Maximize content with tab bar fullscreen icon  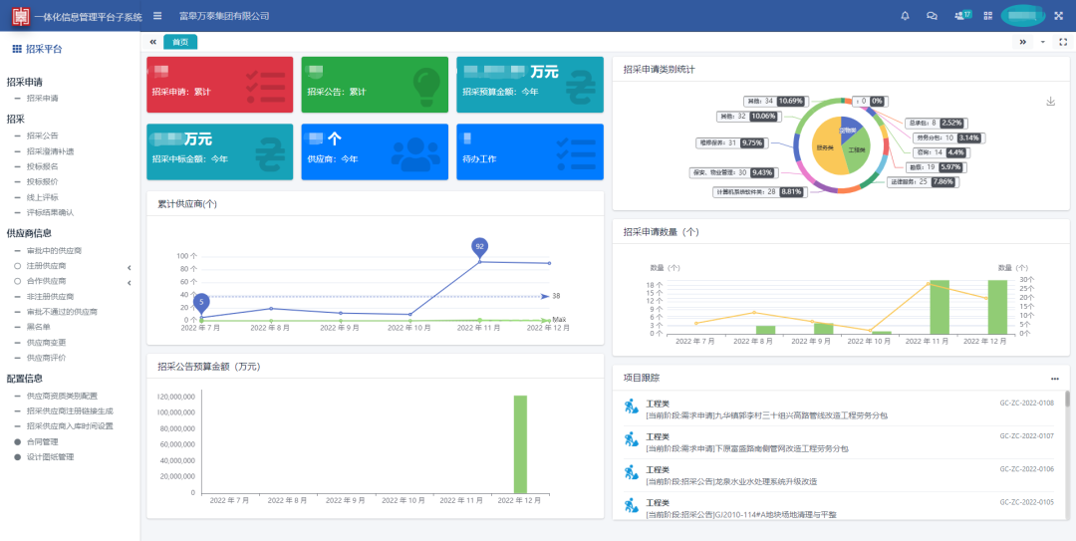[x=1062, y=42]
